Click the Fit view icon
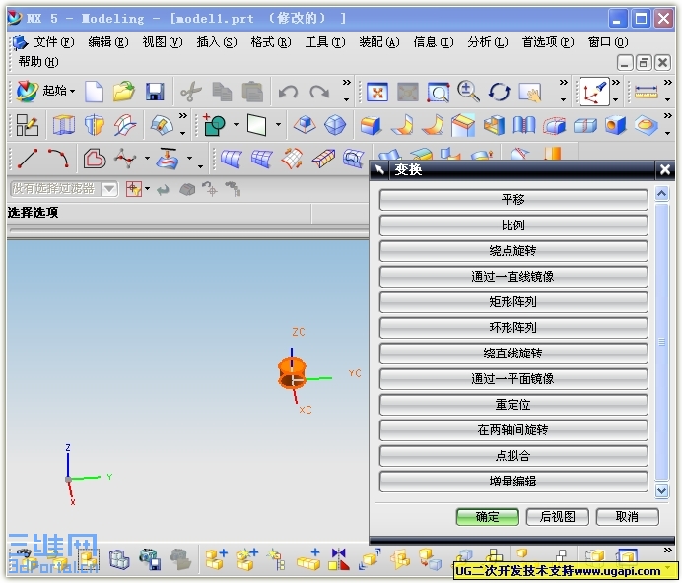The height and width of the screenshot is (583, 682). point(377,93)
